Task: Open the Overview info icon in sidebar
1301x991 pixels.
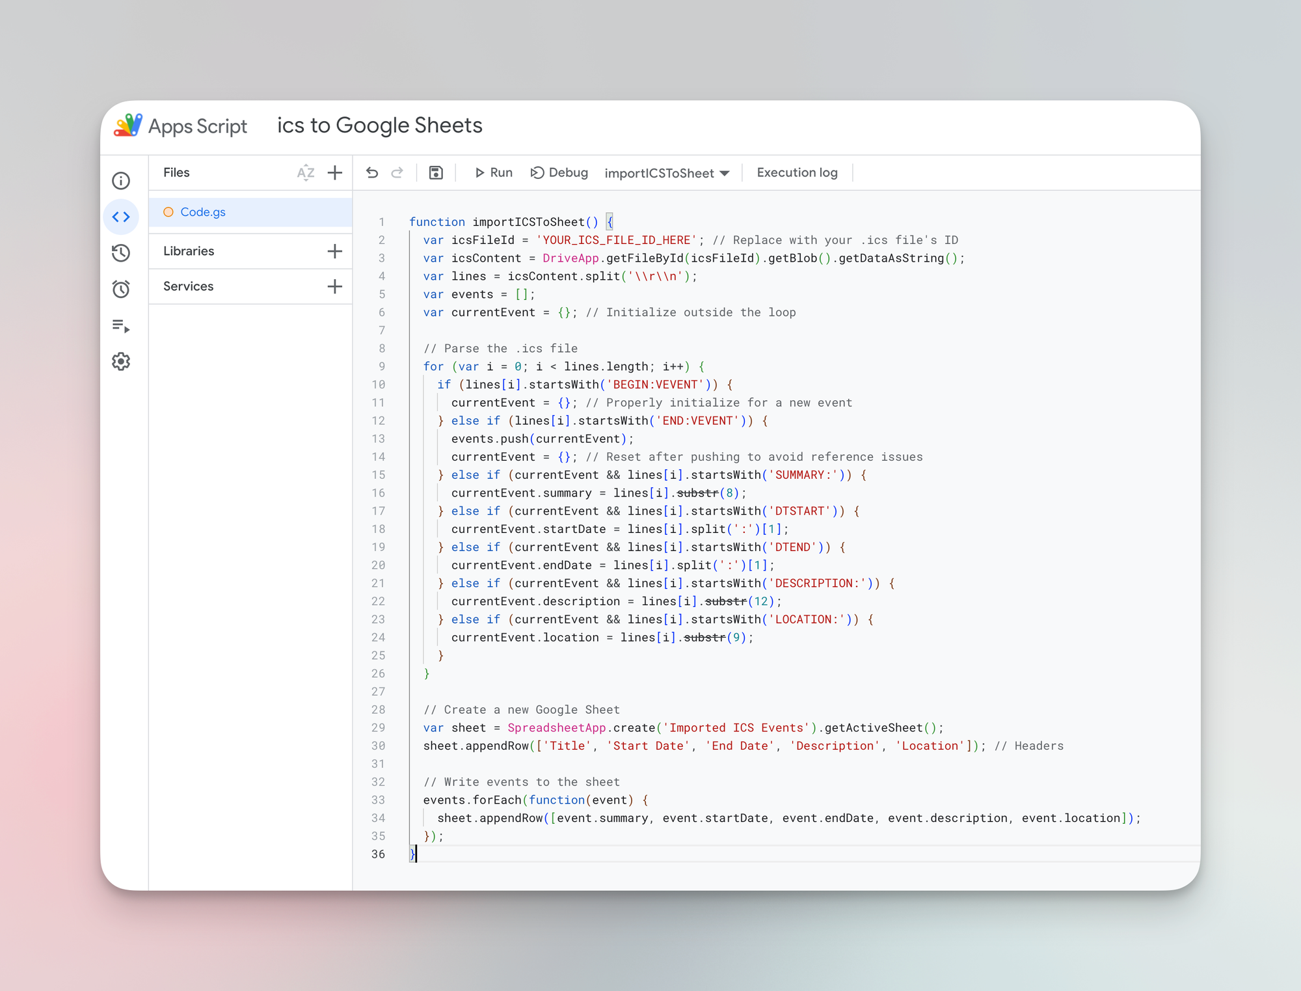Action: (x=121, y=180)
